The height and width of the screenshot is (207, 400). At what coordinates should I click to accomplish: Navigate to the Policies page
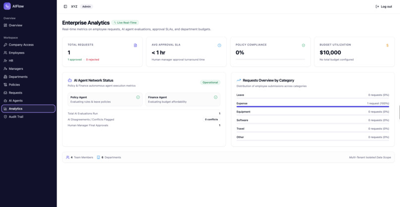[x=28, y=85]
